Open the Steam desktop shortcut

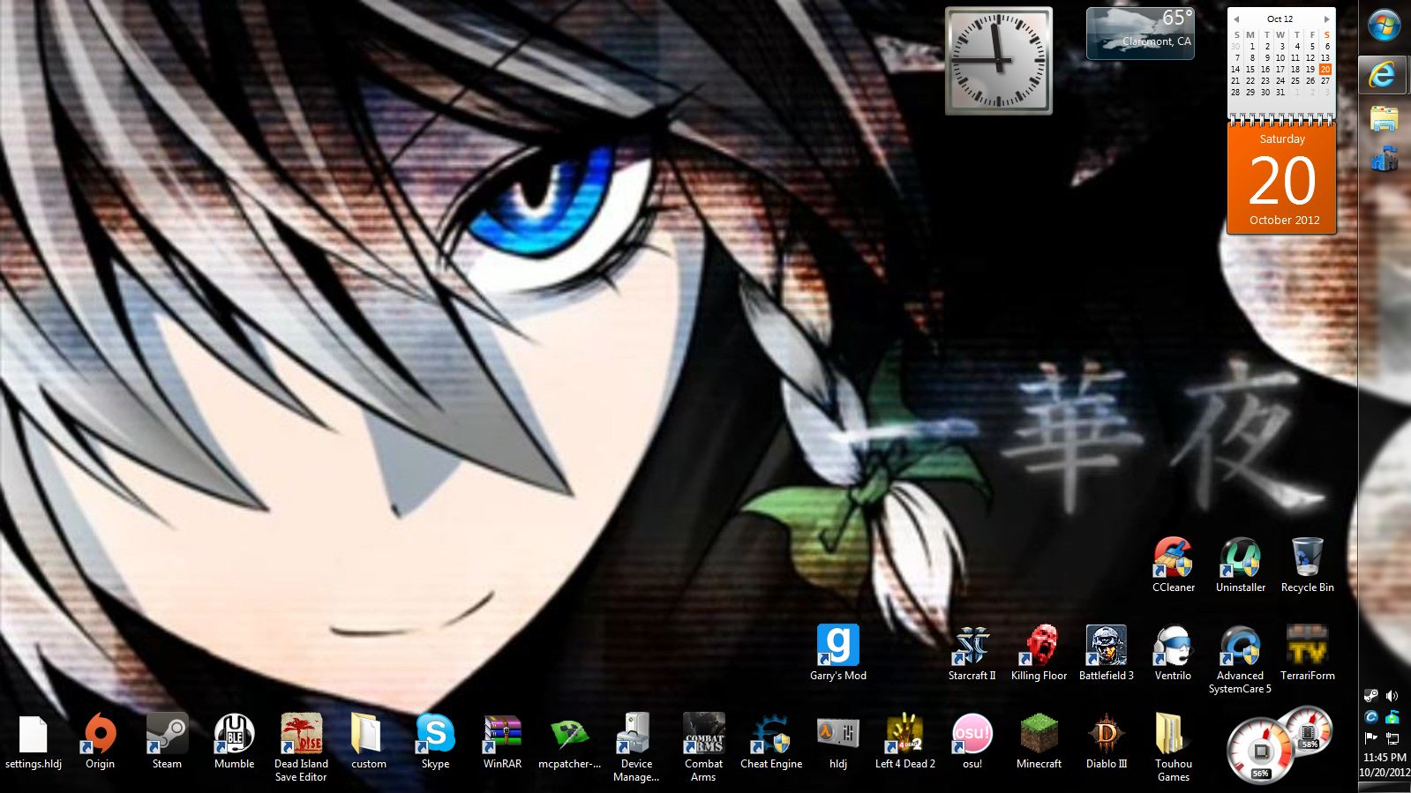(x=167, y=742)
